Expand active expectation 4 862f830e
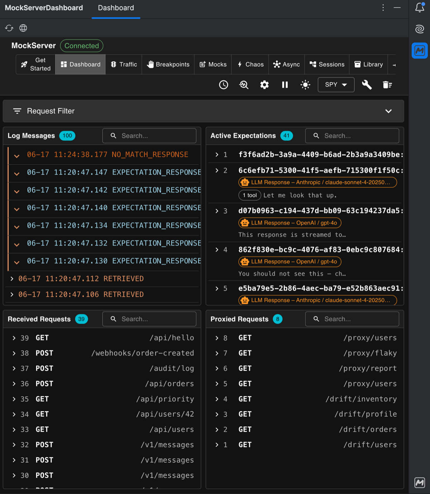Screen dimensions: 430x494 (217, 250)
